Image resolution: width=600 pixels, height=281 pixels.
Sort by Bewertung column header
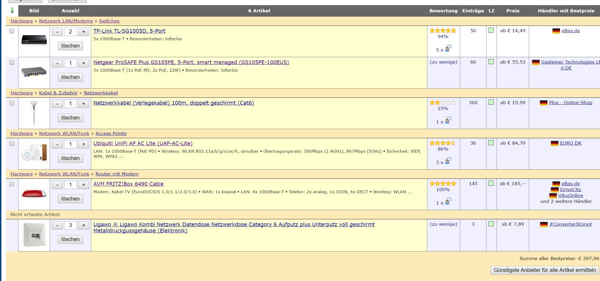click(x=443, y=11)
